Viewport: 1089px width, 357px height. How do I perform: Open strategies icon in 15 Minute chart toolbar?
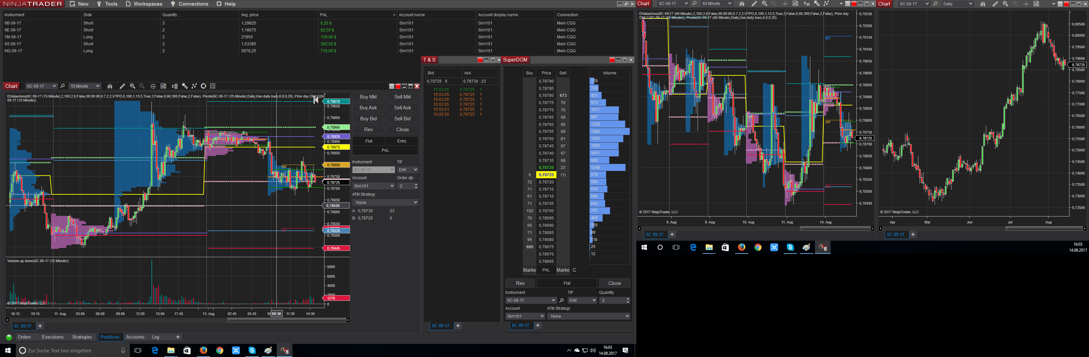click(195, 86)
